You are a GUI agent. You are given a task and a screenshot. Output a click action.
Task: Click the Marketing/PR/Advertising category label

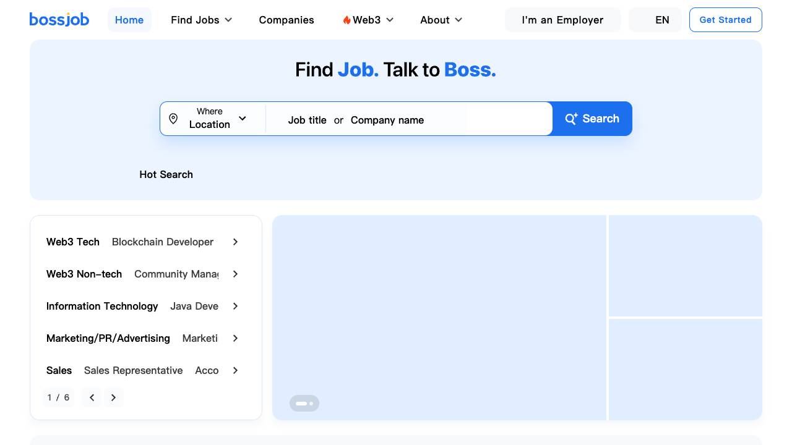(x=108, y=338)
